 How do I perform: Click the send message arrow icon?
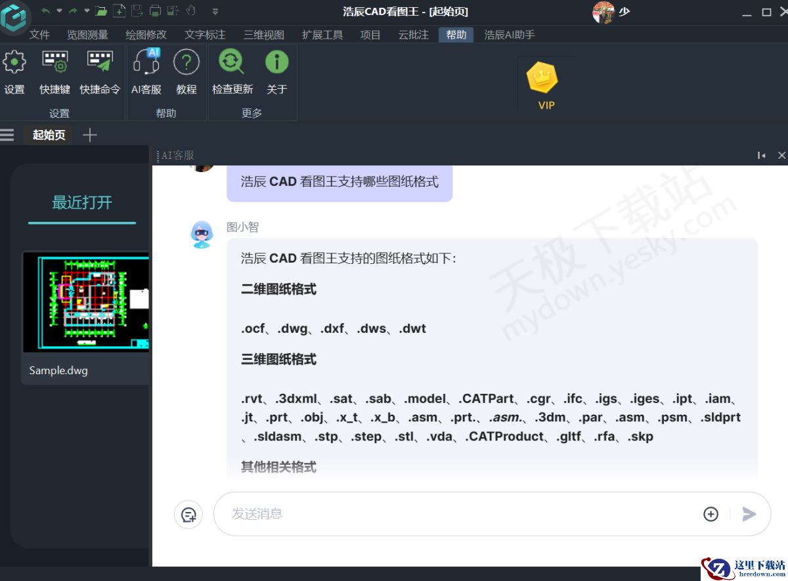749,514
